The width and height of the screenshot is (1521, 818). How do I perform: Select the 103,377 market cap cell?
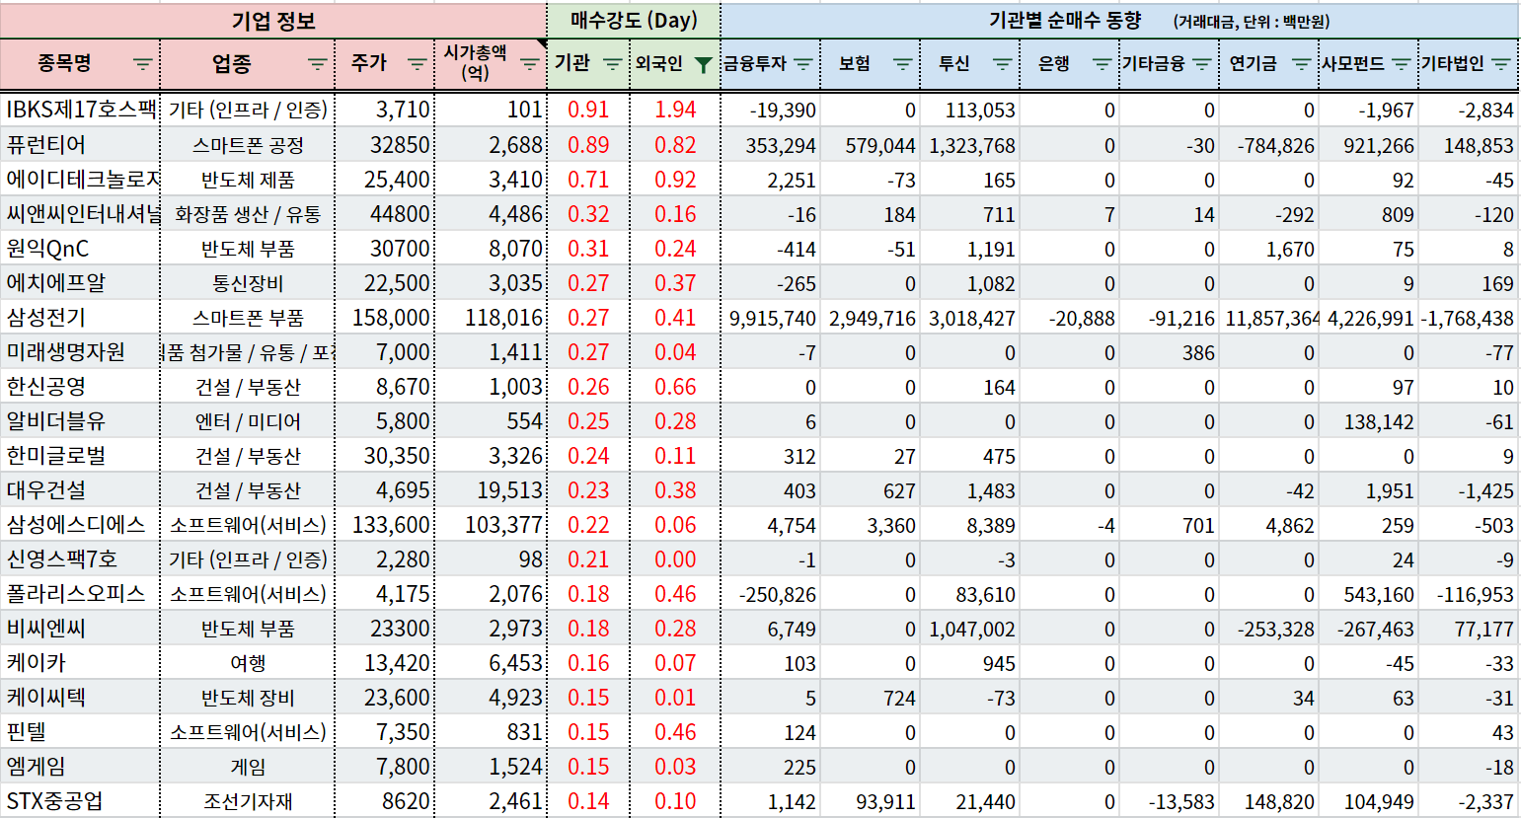pos(491,525)
